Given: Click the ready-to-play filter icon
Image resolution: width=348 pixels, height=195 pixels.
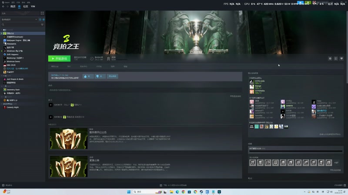Looking at the screenshot, I should (43, 19).
